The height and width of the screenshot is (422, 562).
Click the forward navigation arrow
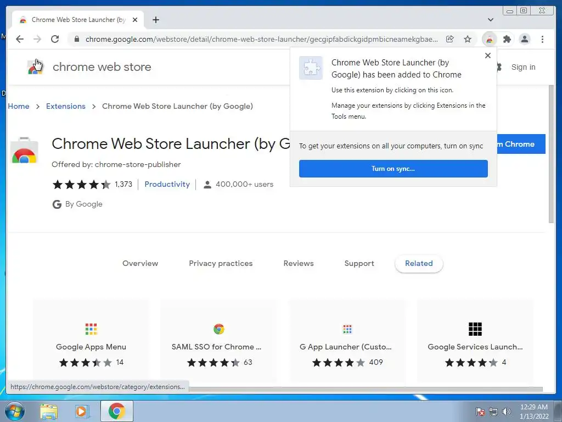click(x=37, y=39)
